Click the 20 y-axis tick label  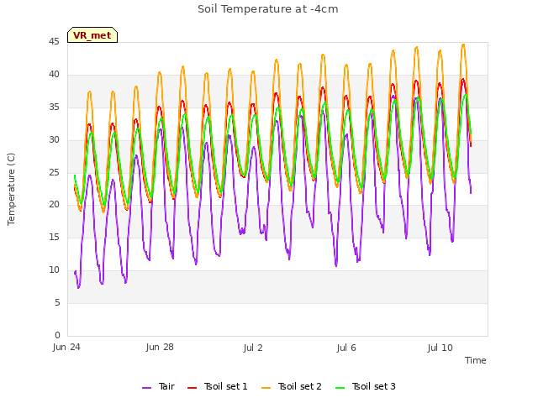click(x=54, y=205)
